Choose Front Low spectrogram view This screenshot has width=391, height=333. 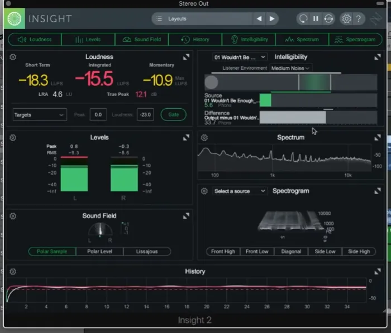pyautogui.click(x=257, y=252)
